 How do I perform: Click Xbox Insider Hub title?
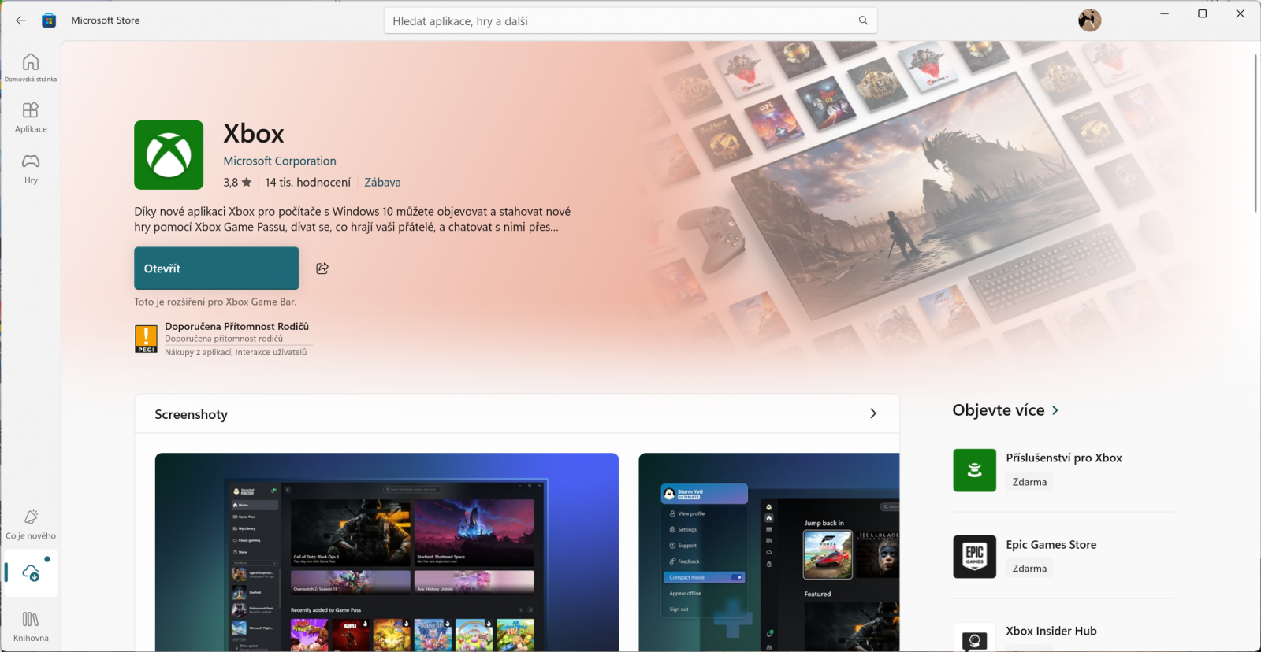coord(1051,631)
